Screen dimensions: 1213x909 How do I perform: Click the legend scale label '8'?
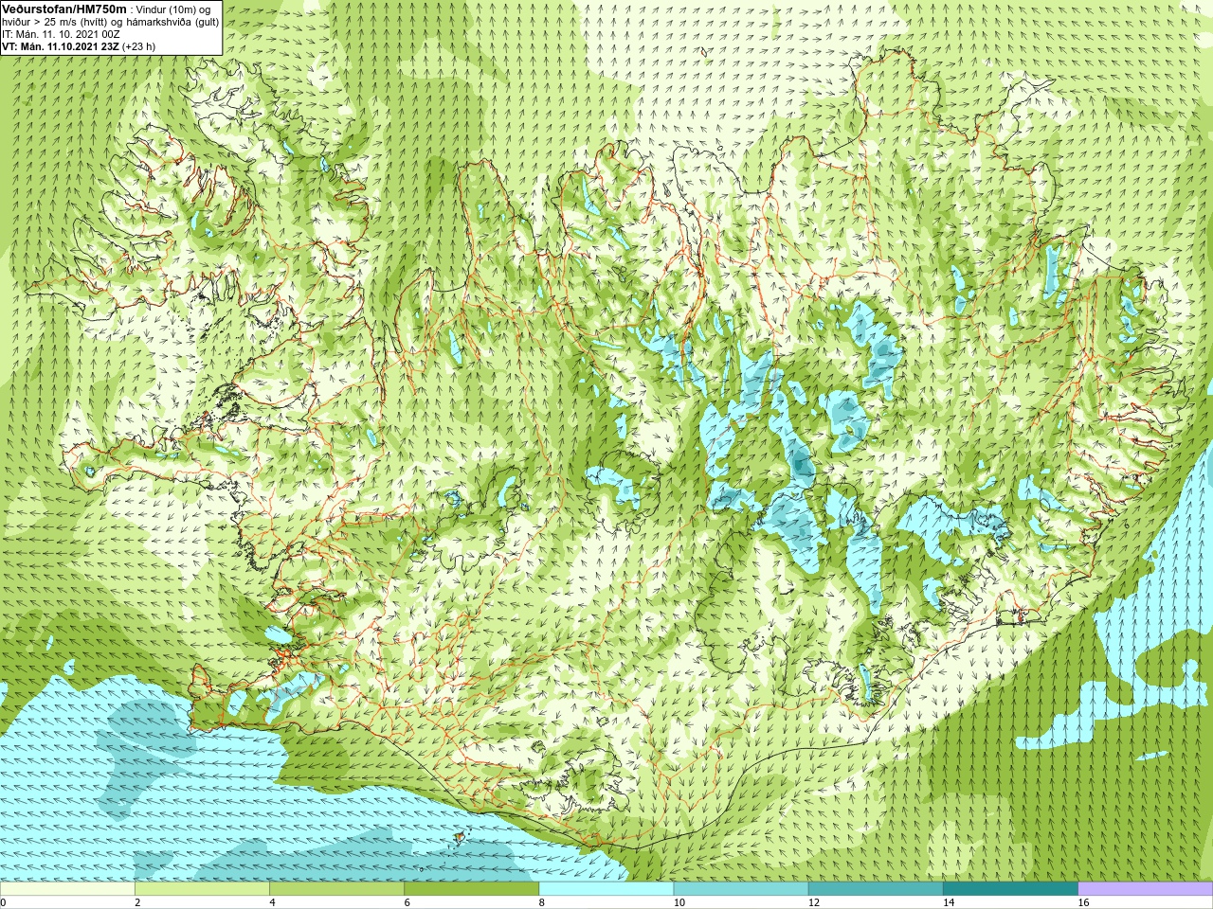[x=542, y=902]
